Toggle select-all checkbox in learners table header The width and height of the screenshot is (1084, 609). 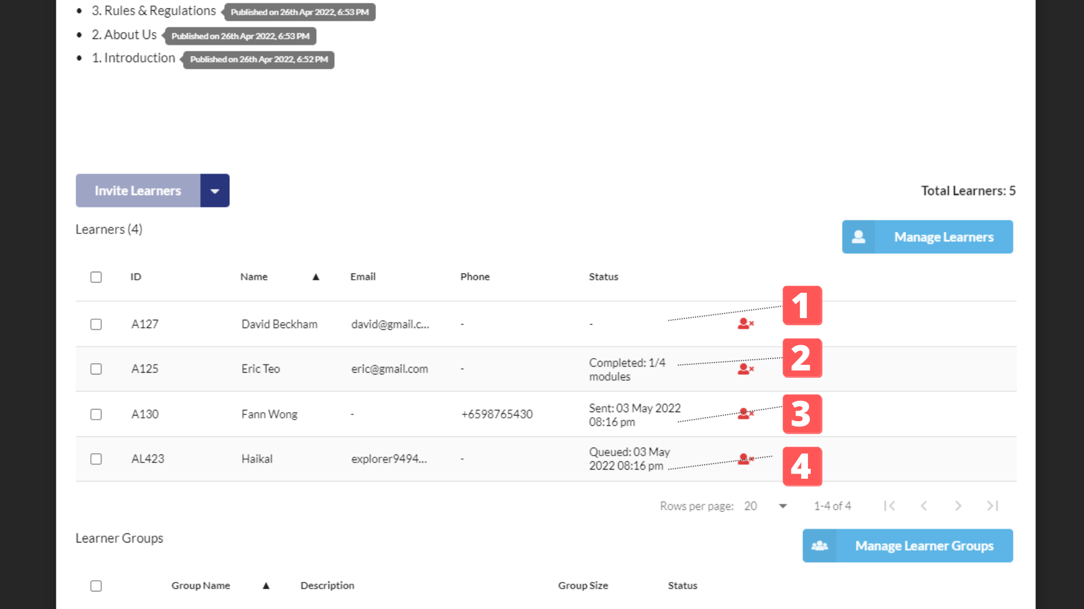[x=96, y=277]
